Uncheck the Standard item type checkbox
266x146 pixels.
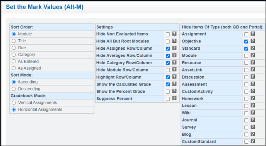246,49
